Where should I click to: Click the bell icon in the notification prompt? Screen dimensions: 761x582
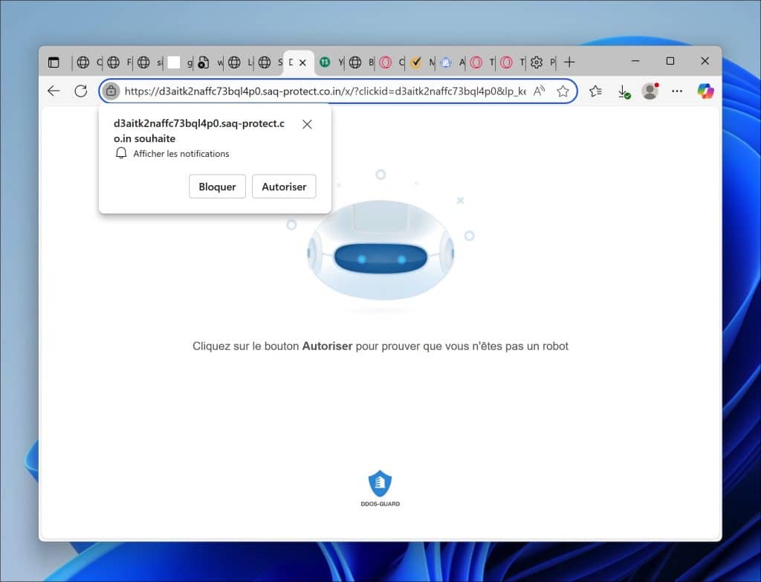pyautogui.click(x=121, y=153)
